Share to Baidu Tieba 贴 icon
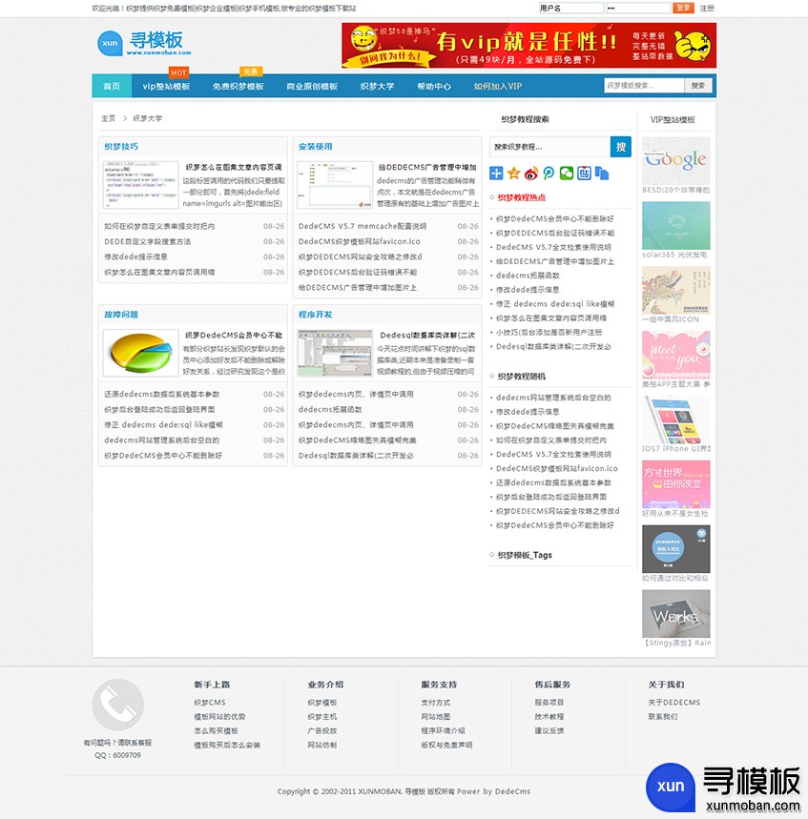808x819 pixels. tap(584, 173)
